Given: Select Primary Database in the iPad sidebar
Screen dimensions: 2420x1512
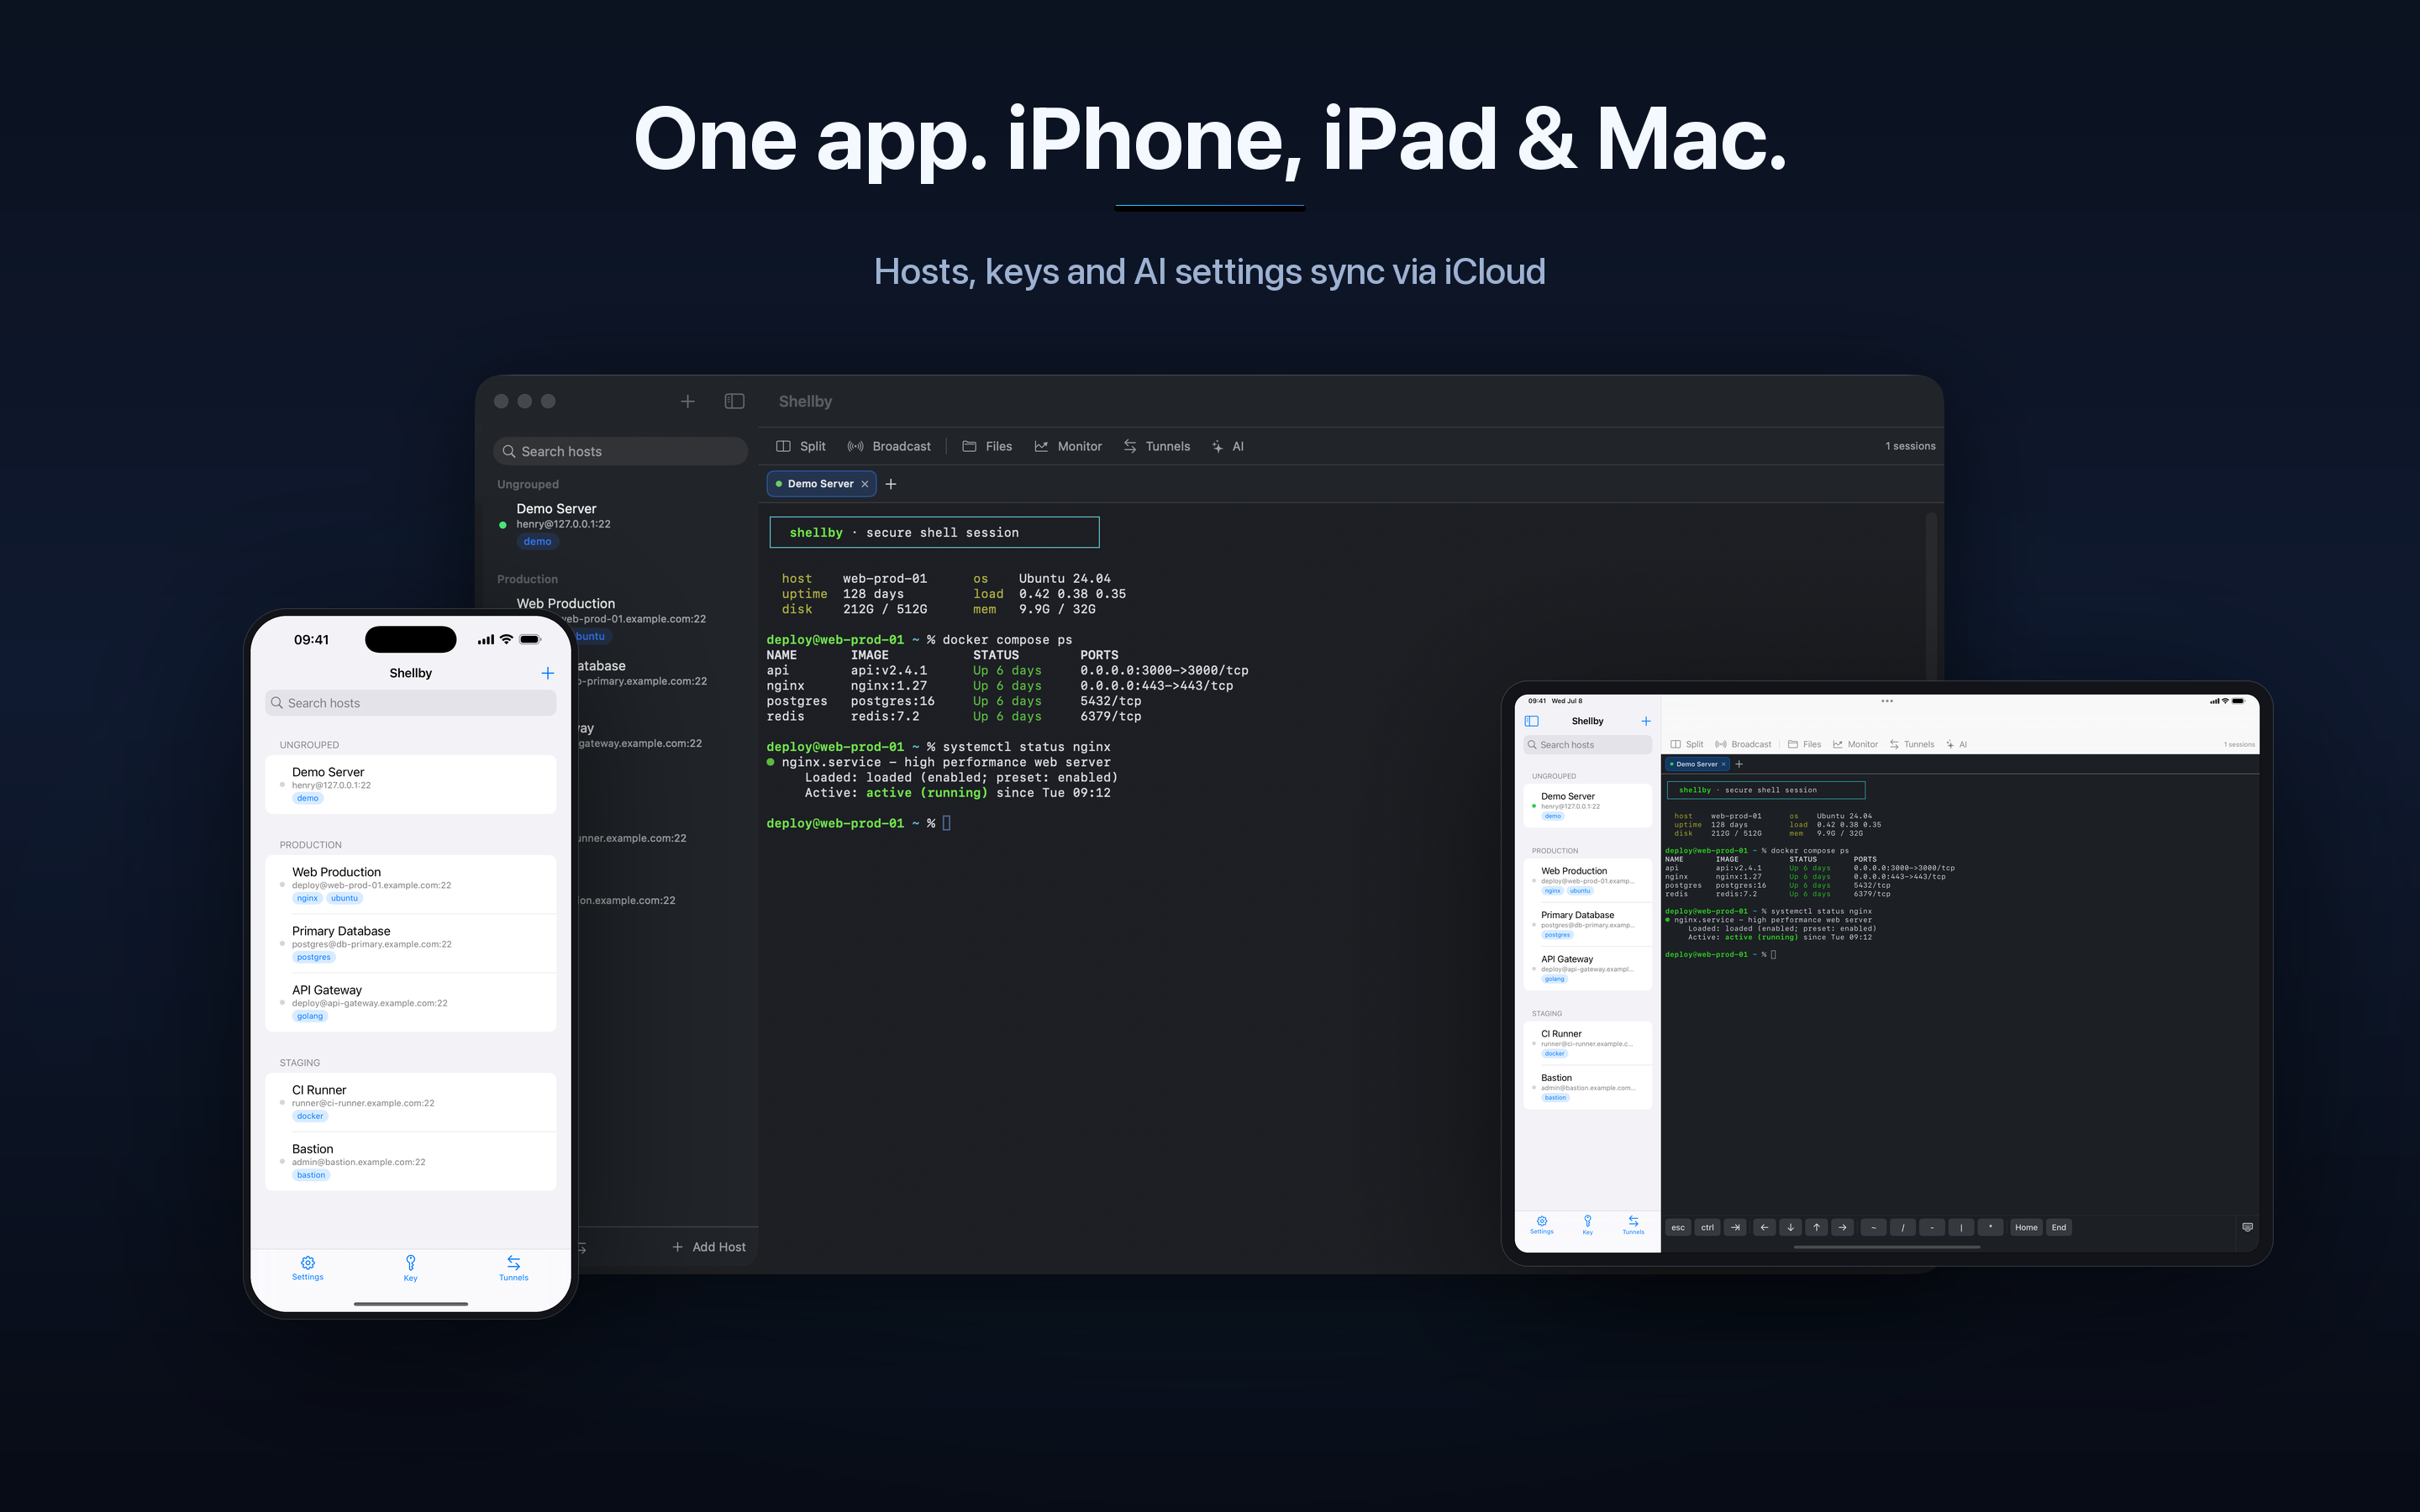Looking at the screenshot, I should click(1587, 924).
